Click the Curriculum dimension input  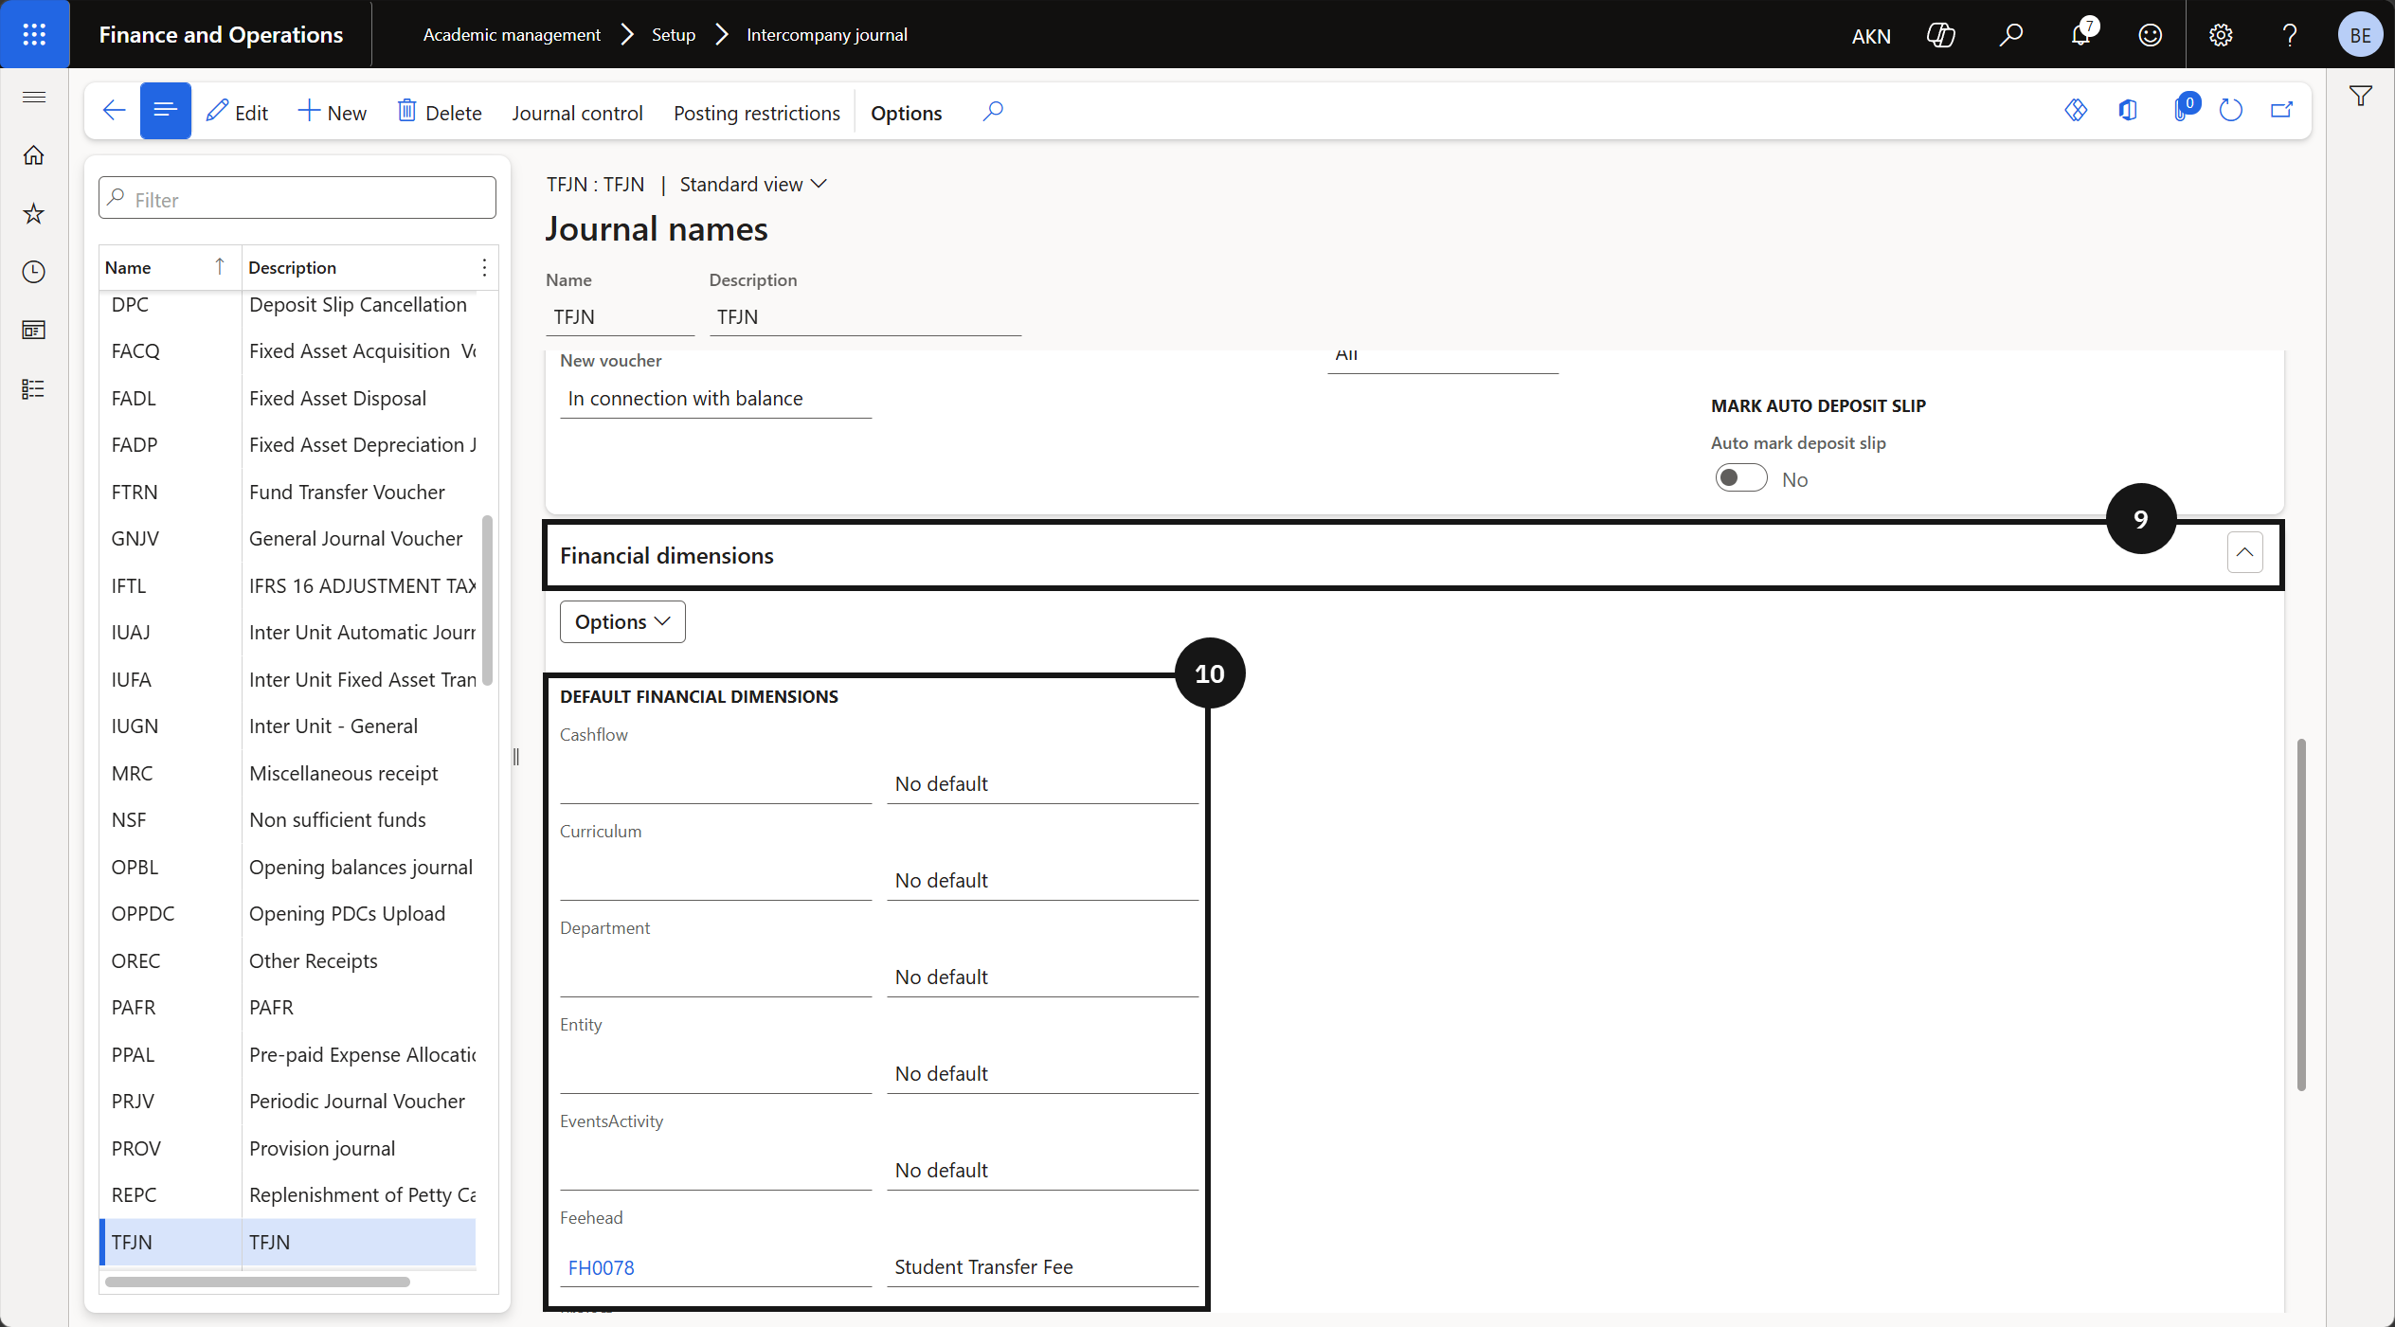(715, 881)
